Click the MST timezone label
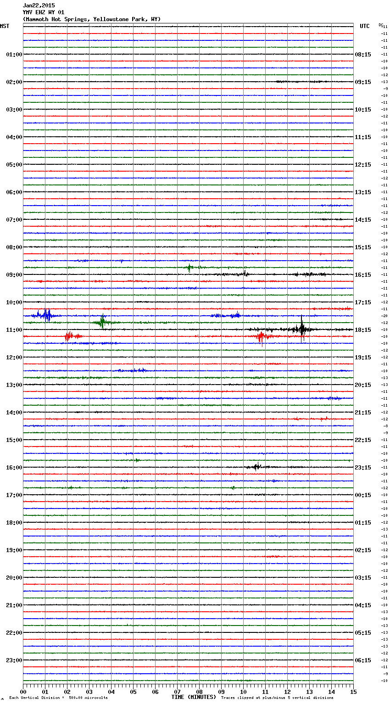Image resolution: width=390 pixels, height=704 pixels. [5, 26]
